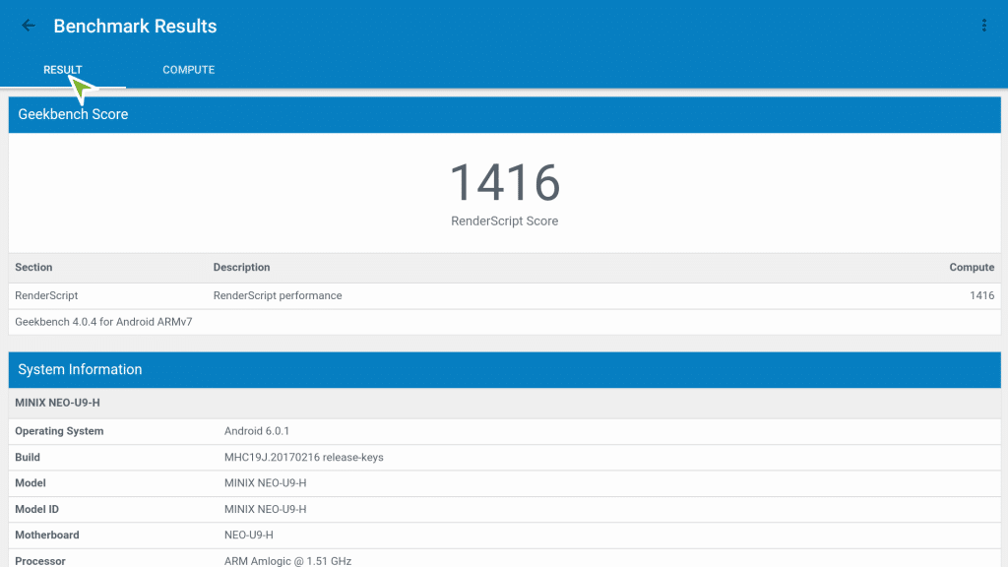The width and height of the screenshot is (1008, 567).
Task: Select the RenderScript performance description cell
Action: (278, 295)
